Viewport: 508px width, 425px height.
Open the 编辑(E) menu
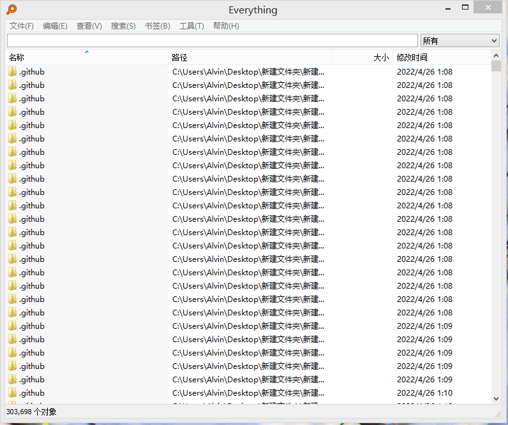point(55,26)
